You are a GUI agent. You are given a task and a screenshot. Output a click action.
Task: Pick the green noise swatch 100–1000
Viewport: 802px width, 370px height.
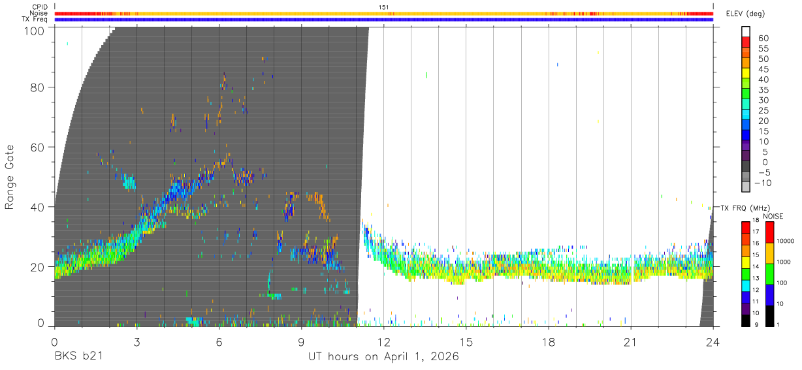click(769, 274)
